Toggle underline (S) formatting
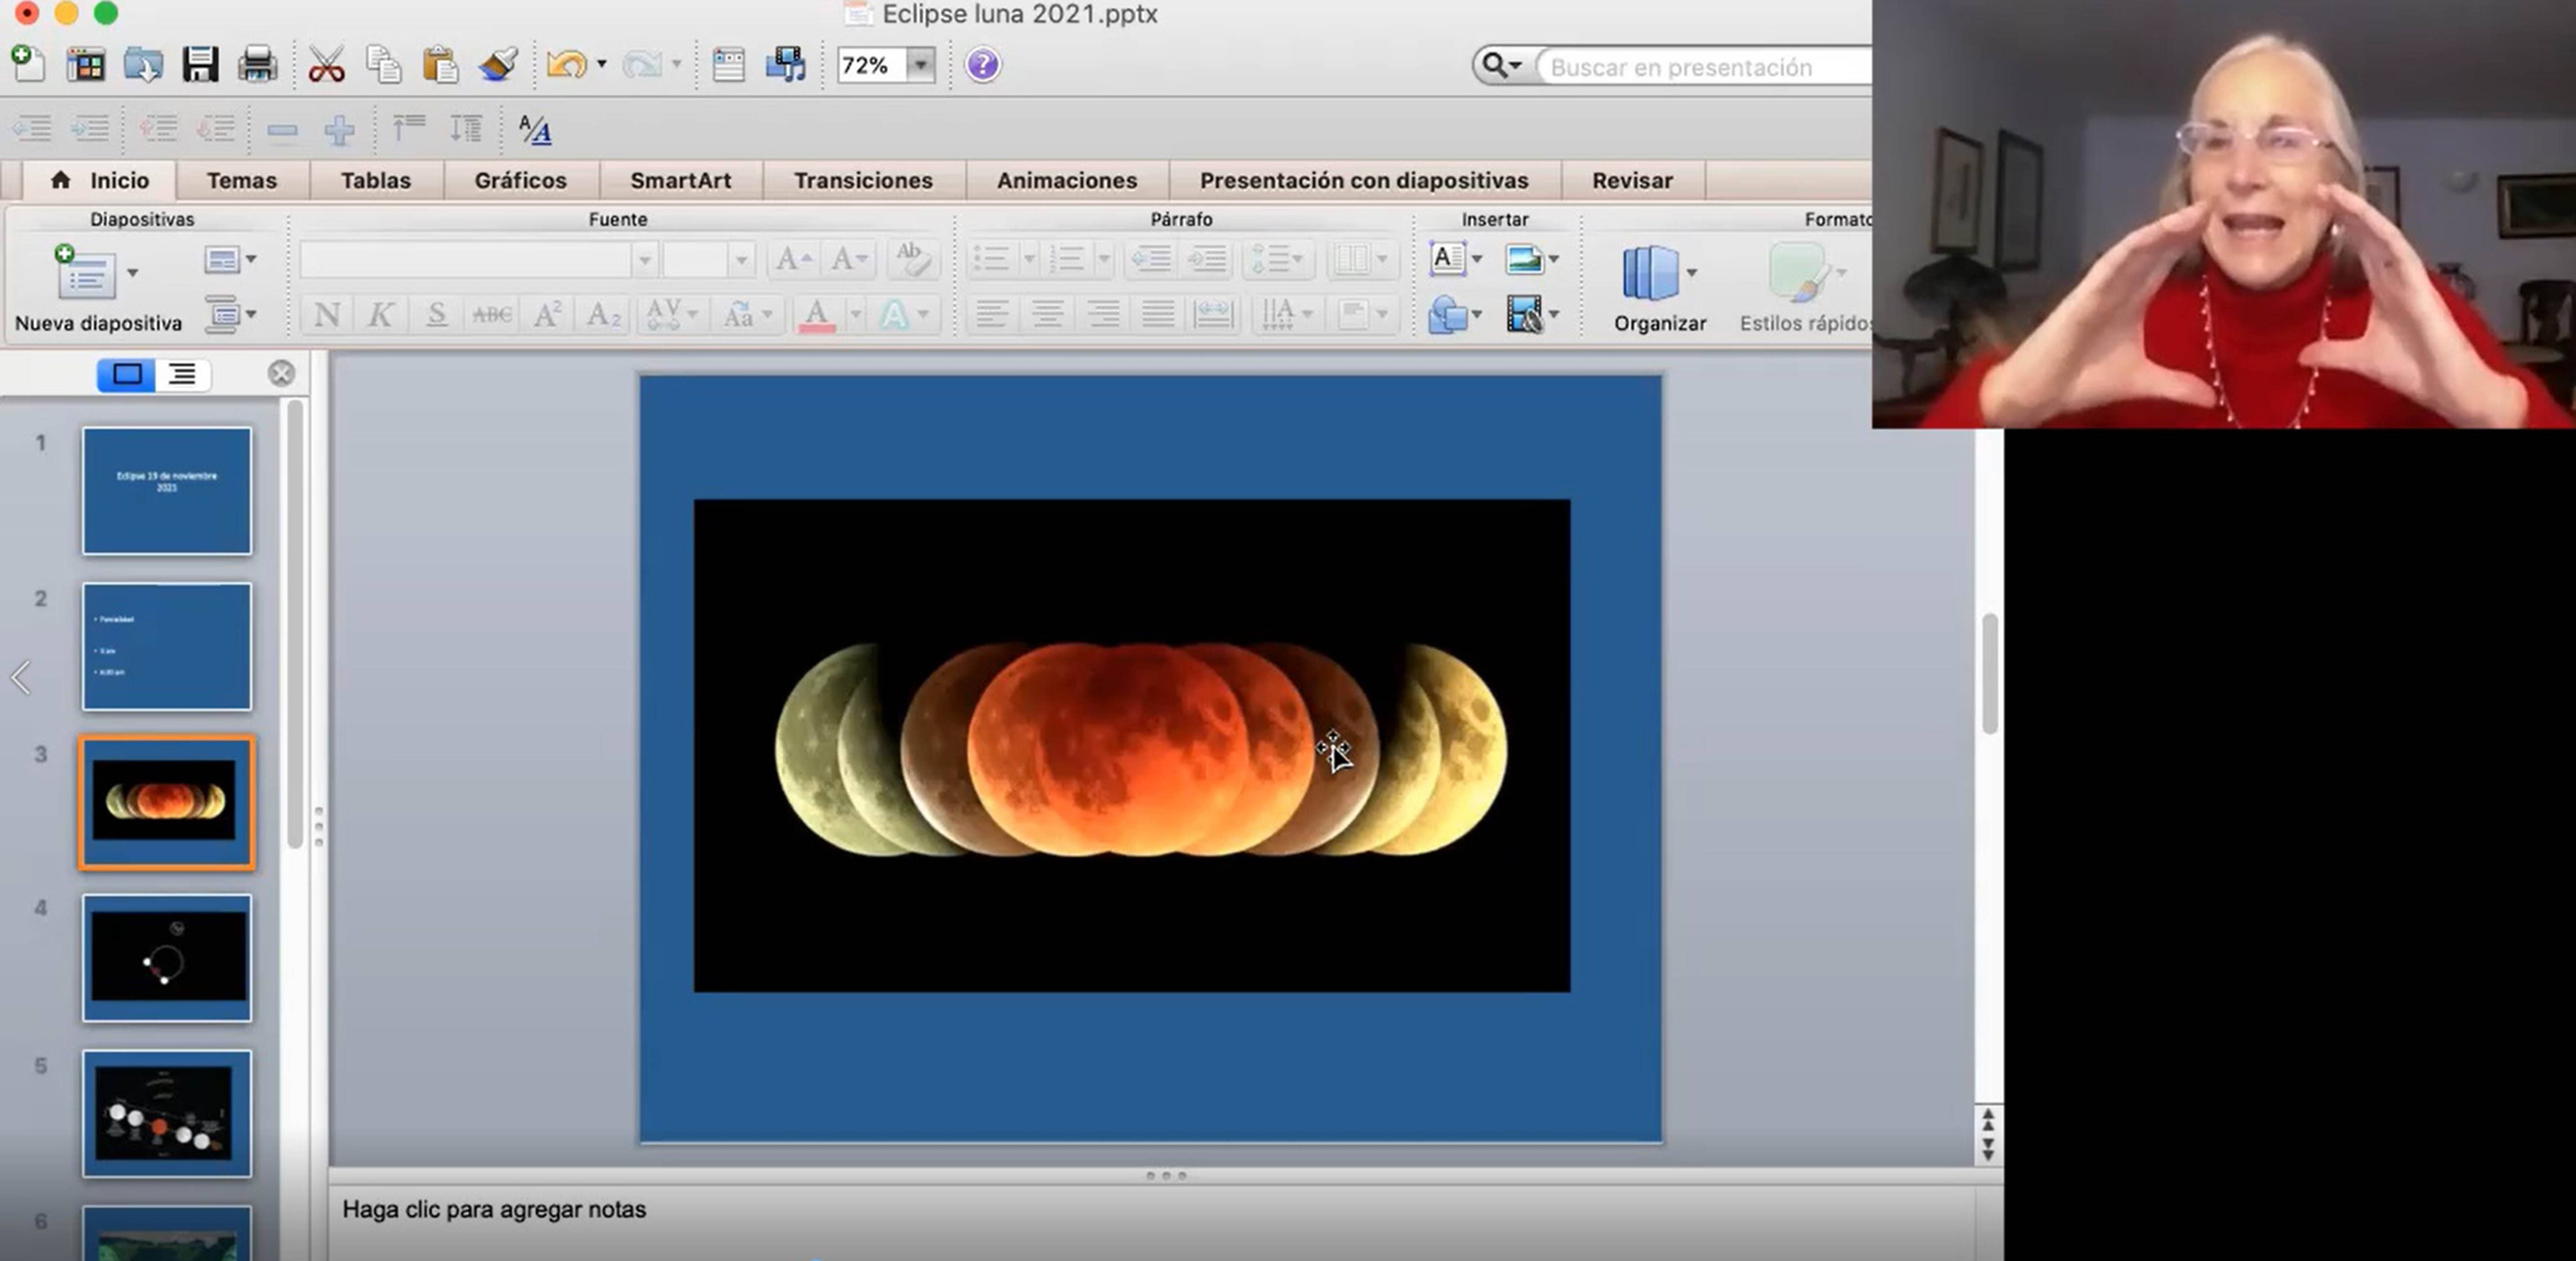This screenshot has width=2576, height=1261. click(436, 316)
